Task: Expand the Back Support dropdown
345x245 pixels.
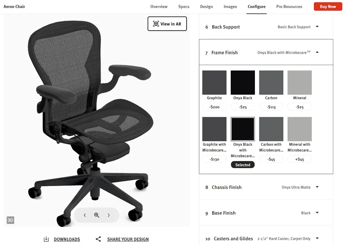Action: (317, 27)
